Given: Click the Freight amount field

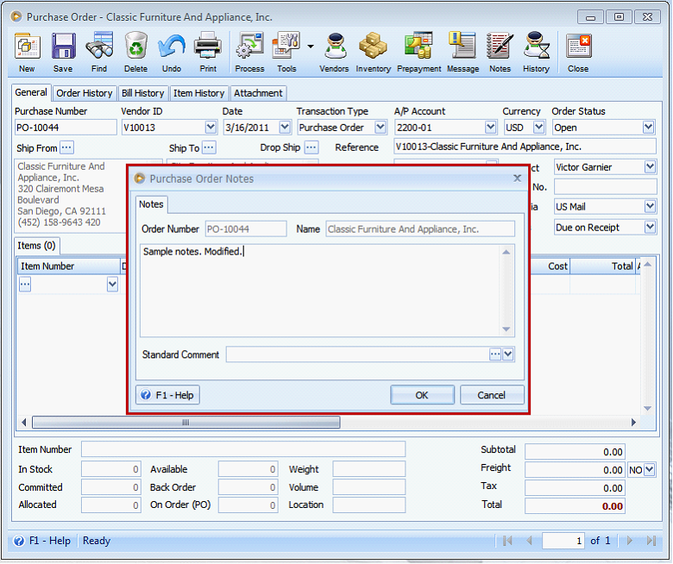Looking at the screenshot, I should (575, 470).
